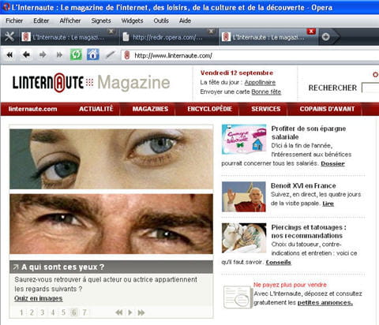This screenshot has height=325, width=379.
Task: Close the redir.opera.com tab
Action: pos(211,31)
